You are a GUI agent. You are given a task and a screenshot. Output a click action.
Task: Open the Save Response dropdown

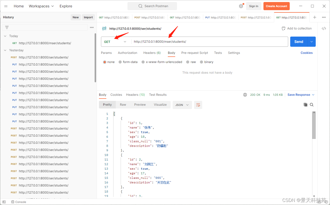(301, 95)
